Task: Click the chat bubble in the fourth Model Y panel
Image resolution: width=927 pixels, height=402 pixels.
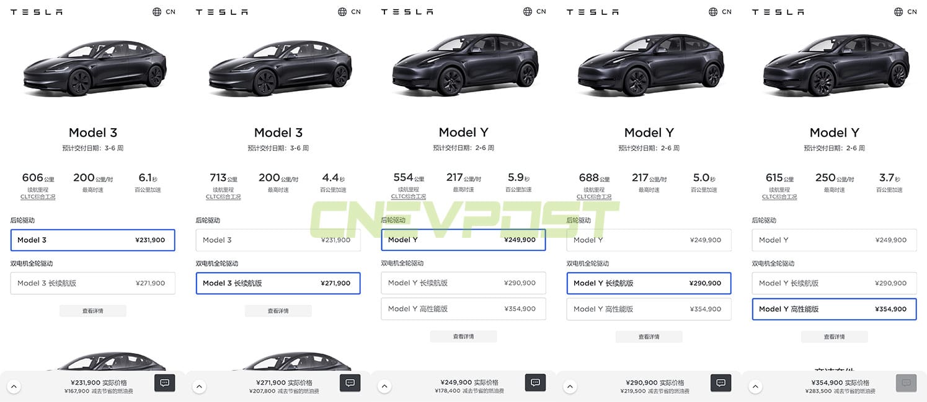Action: click(721, 383)
